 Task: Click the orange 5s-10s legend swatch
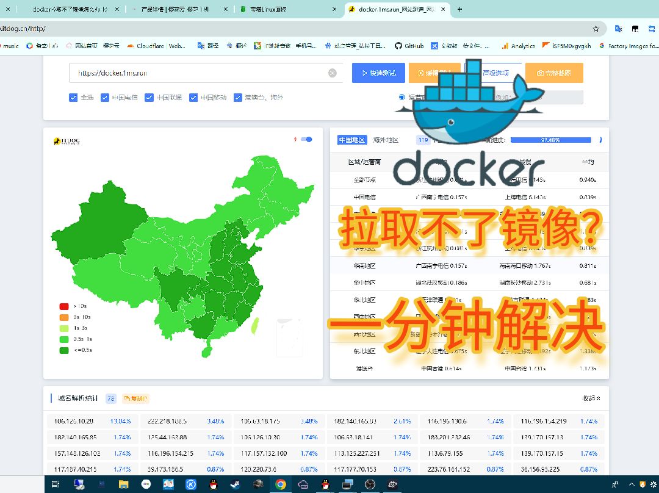[64, 317]
